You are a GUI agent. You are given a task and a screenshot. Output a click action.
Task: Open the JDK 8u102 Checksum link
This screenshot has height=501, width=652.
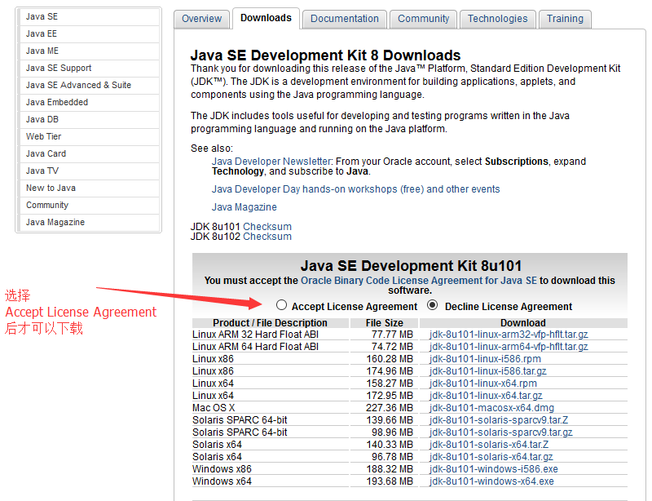[x=267, y=237]
